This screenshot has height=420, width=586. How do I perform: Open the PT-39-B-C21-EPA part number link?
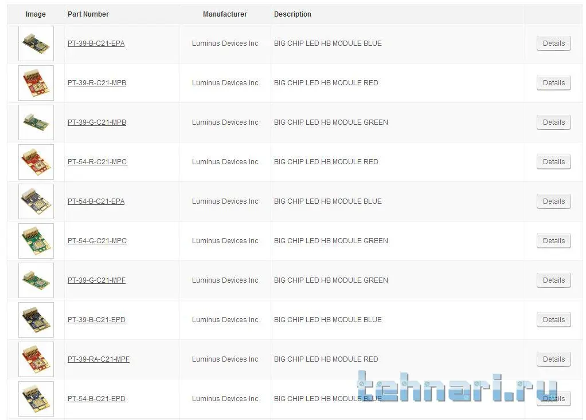(96, 43)
